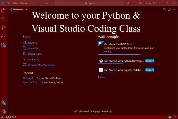Open the Selection menu
Viewport: 178px width, 119px height.
[x=24, y=3]
